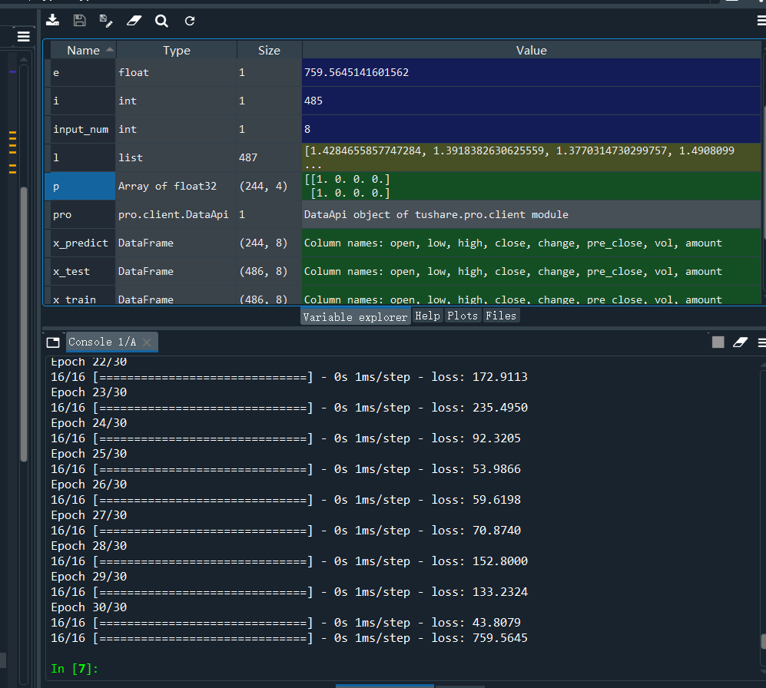Click the Import data icon
The width and height of the screenshot is (766, 688).
(x=52, y=21)
